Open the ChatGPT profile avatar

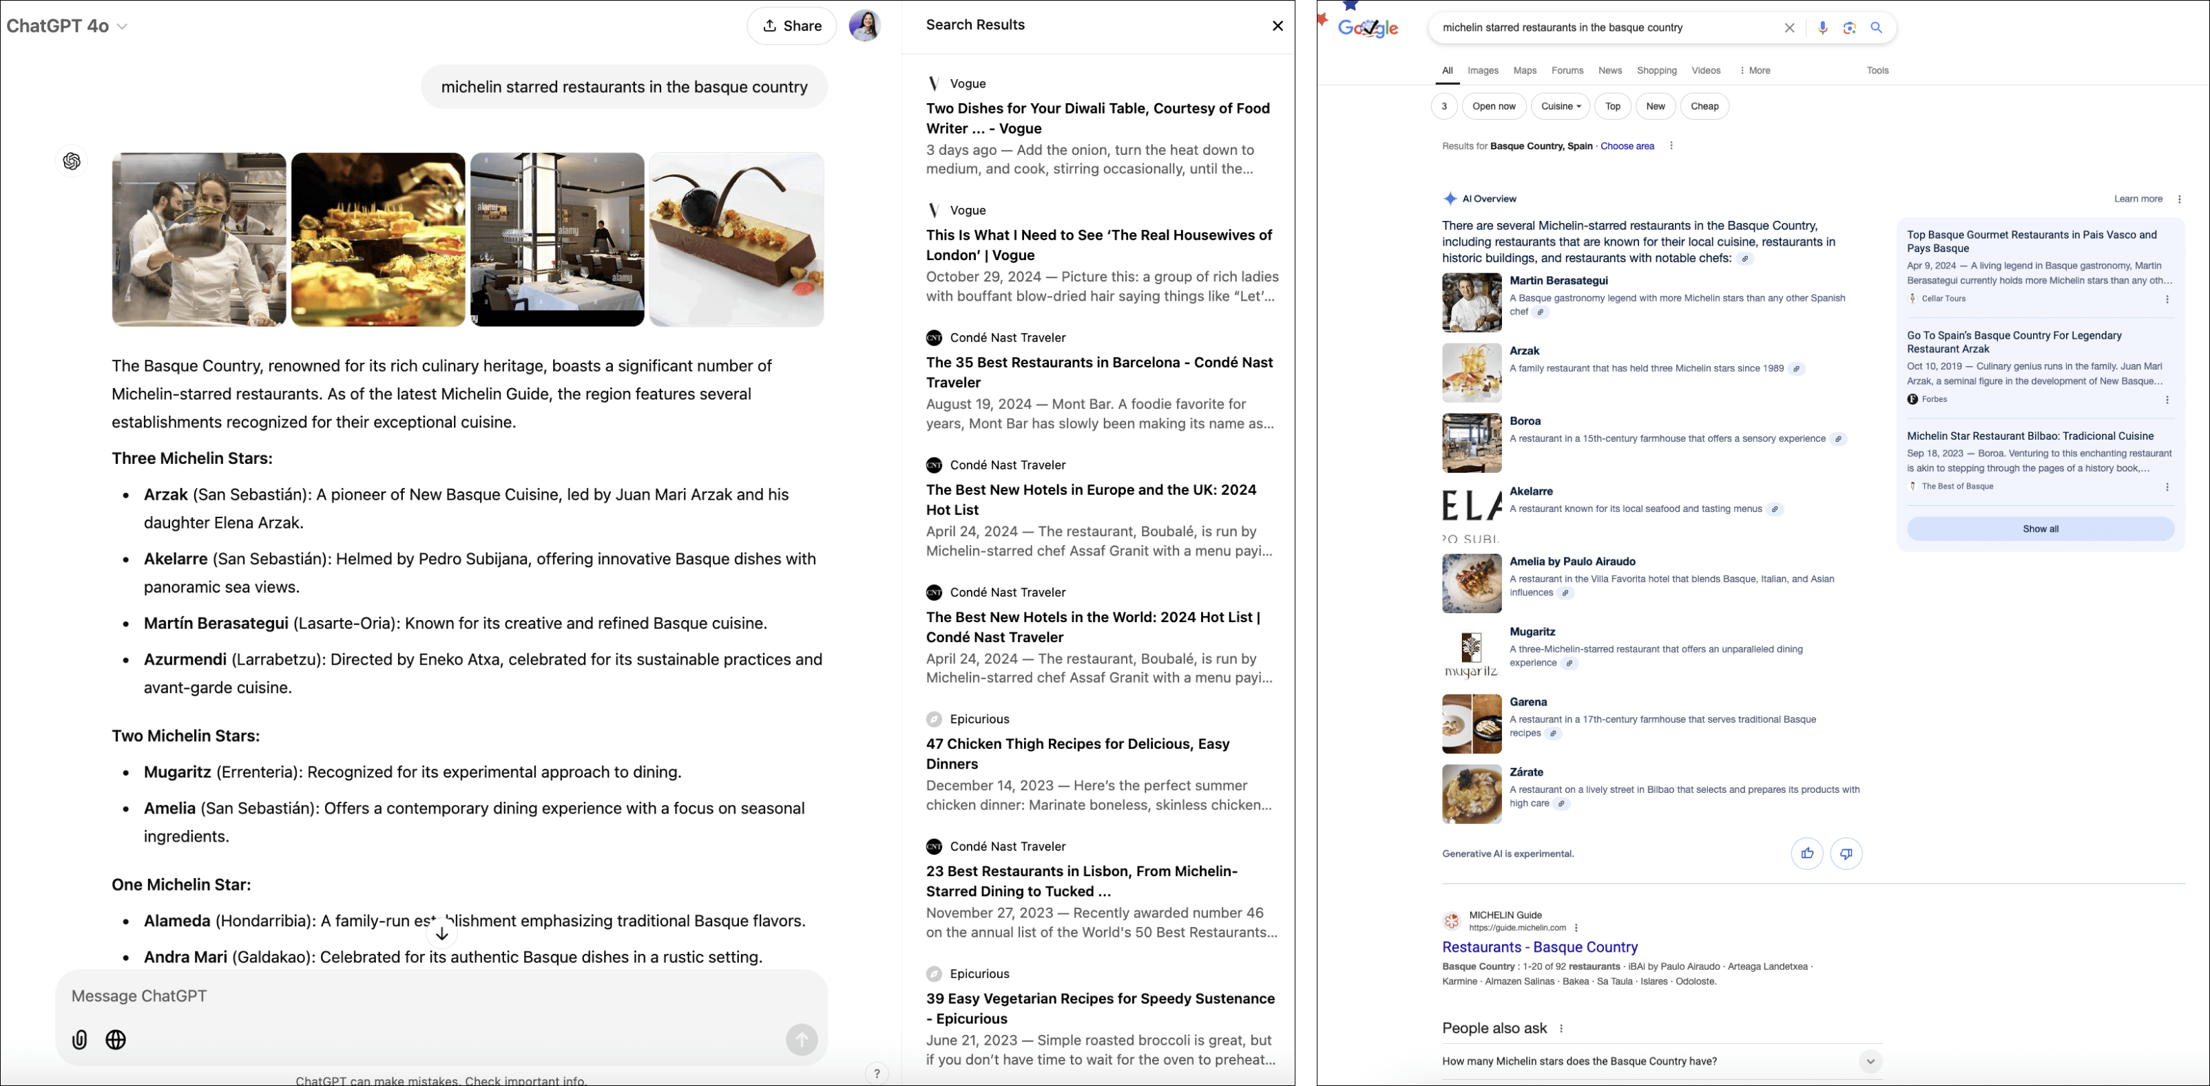(864, 25)
